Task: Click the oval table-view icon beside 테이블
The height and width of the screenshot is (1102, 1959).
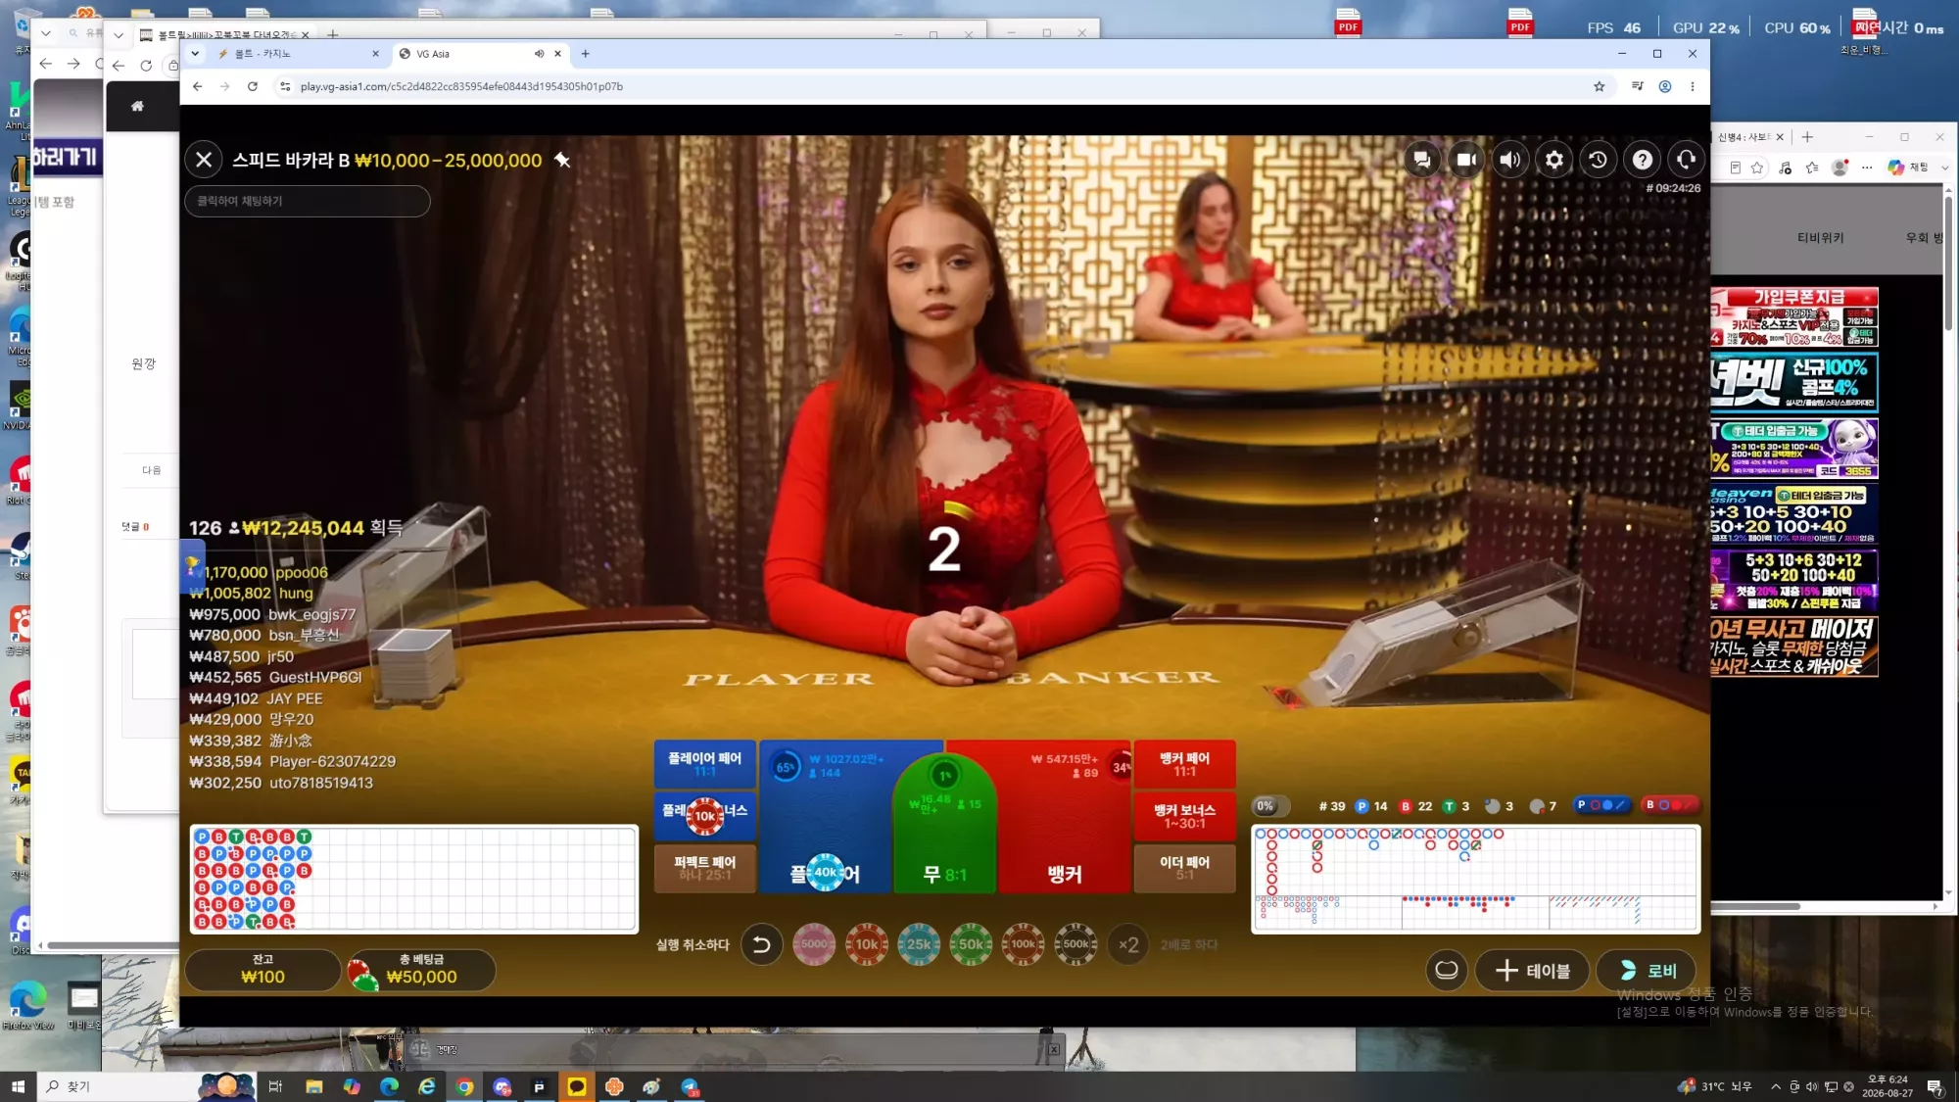Action: point(1446,971)
